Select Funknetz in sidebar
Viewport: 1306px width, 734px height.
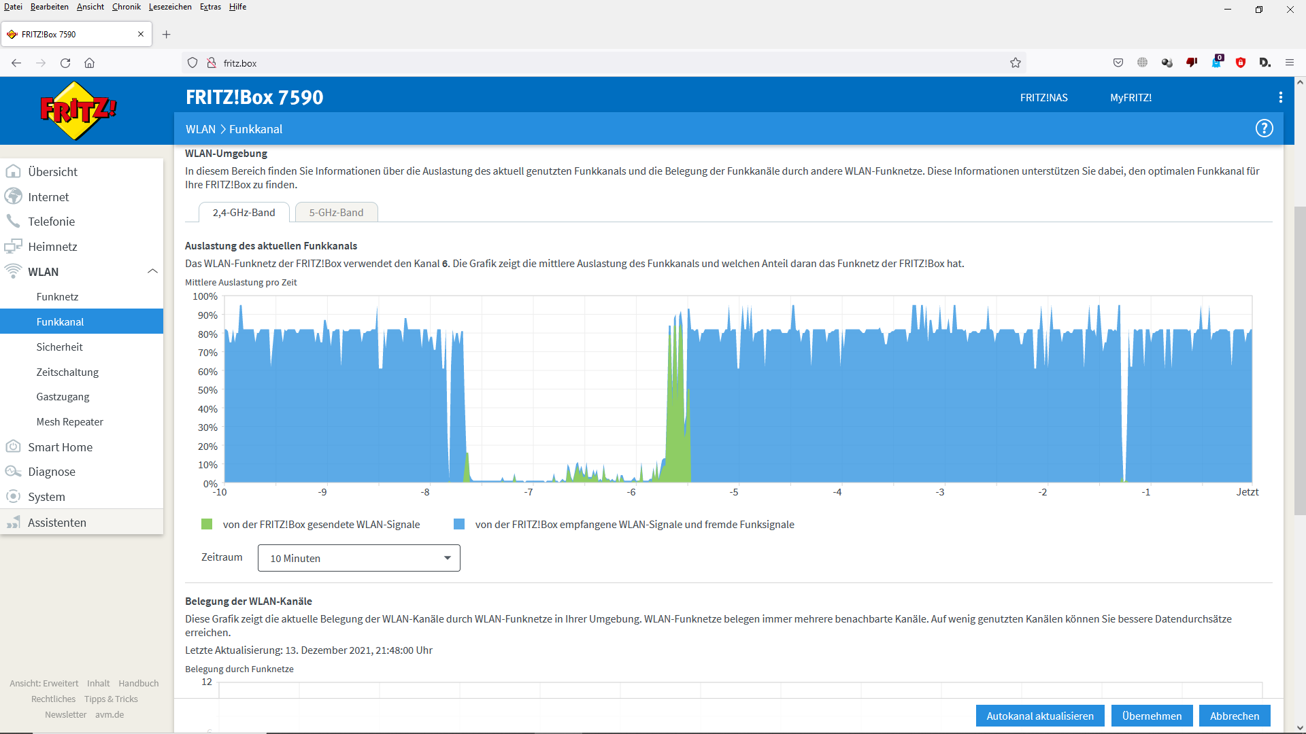[x=82, y=296]
